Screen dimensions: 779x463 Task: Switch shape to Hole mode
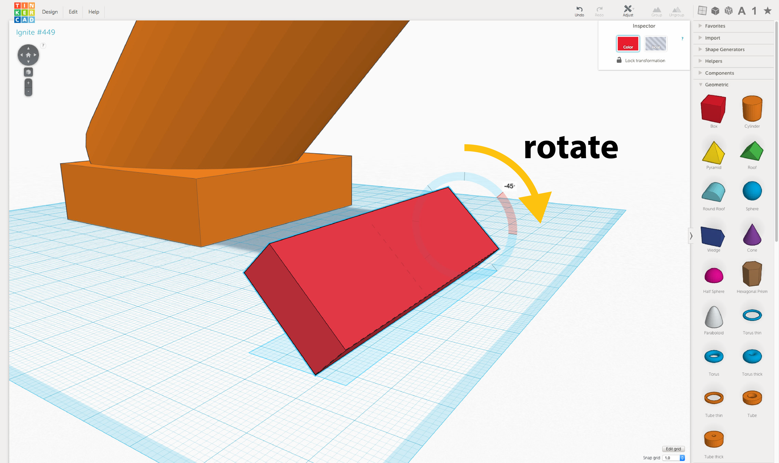[655, 44]
